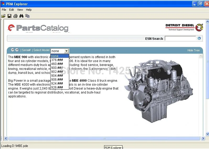Image resolution: width=209 pixels, height=149 pixels.
Task: Click the horizontal scrollbar thumb
Action: (104, 138)
